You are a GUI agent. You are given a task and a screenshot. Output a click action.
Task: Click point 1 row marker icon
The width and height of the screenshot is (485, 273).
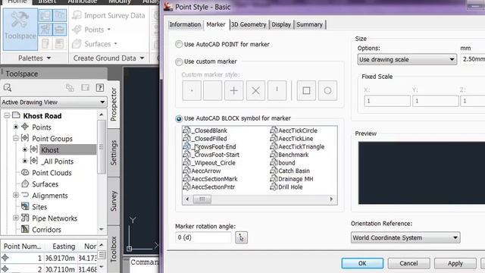(x=5, y=258)
